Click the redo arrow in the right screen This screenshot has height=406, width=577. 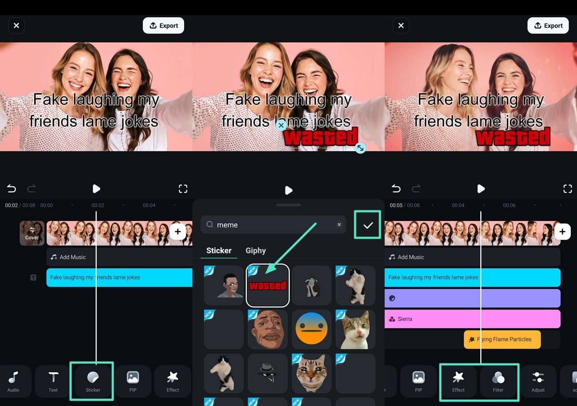(416, 189)
